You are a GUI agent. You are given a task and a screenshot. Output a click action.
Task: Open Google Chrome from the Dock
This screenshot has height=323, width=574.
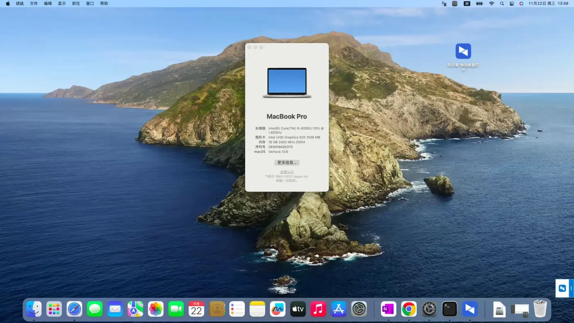pos(409,309)
